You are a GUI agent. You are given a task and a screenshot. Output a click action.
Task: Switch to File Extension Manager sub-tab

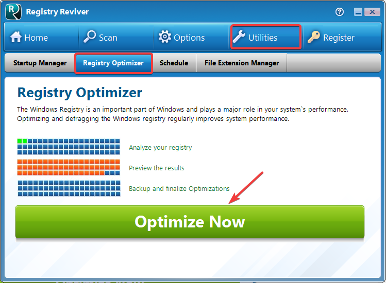tap(242, 63)
